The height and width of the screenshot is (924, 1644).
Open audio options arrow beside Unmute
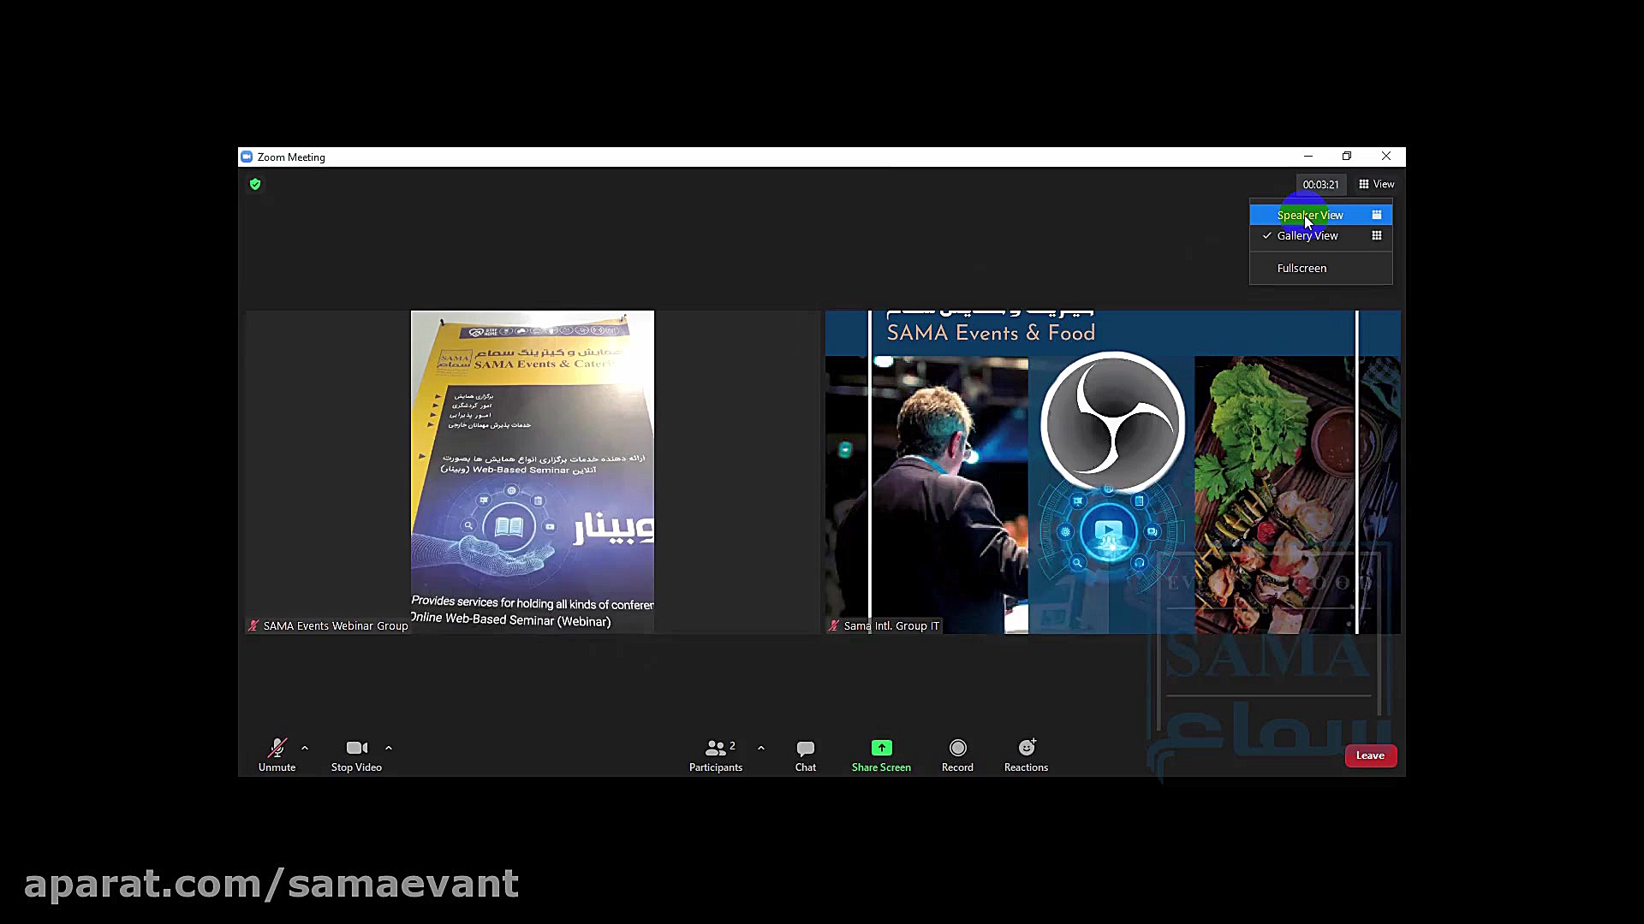click(x=305, y=748)
